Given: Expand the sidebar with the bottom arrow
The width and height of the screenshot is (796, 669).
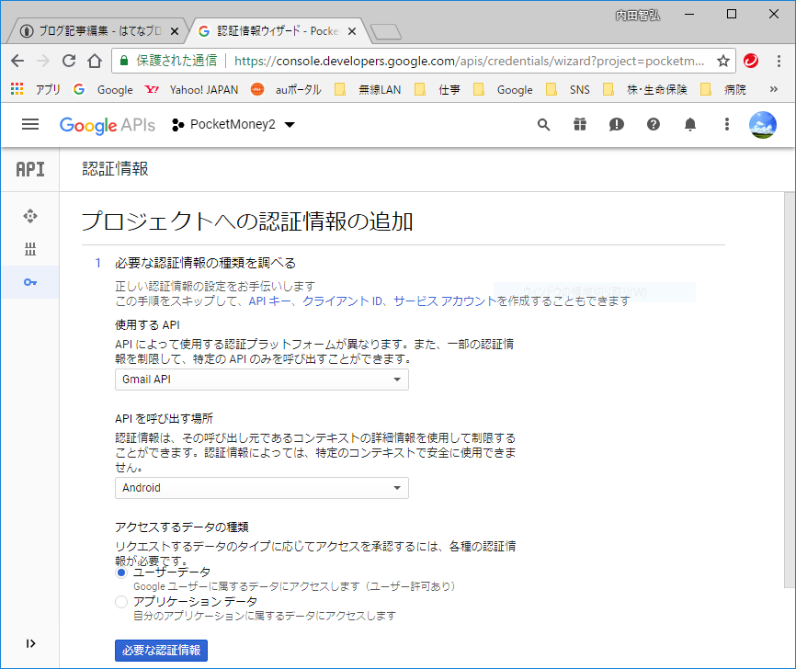Looking at the screenshot, I should tap(30, 643).
